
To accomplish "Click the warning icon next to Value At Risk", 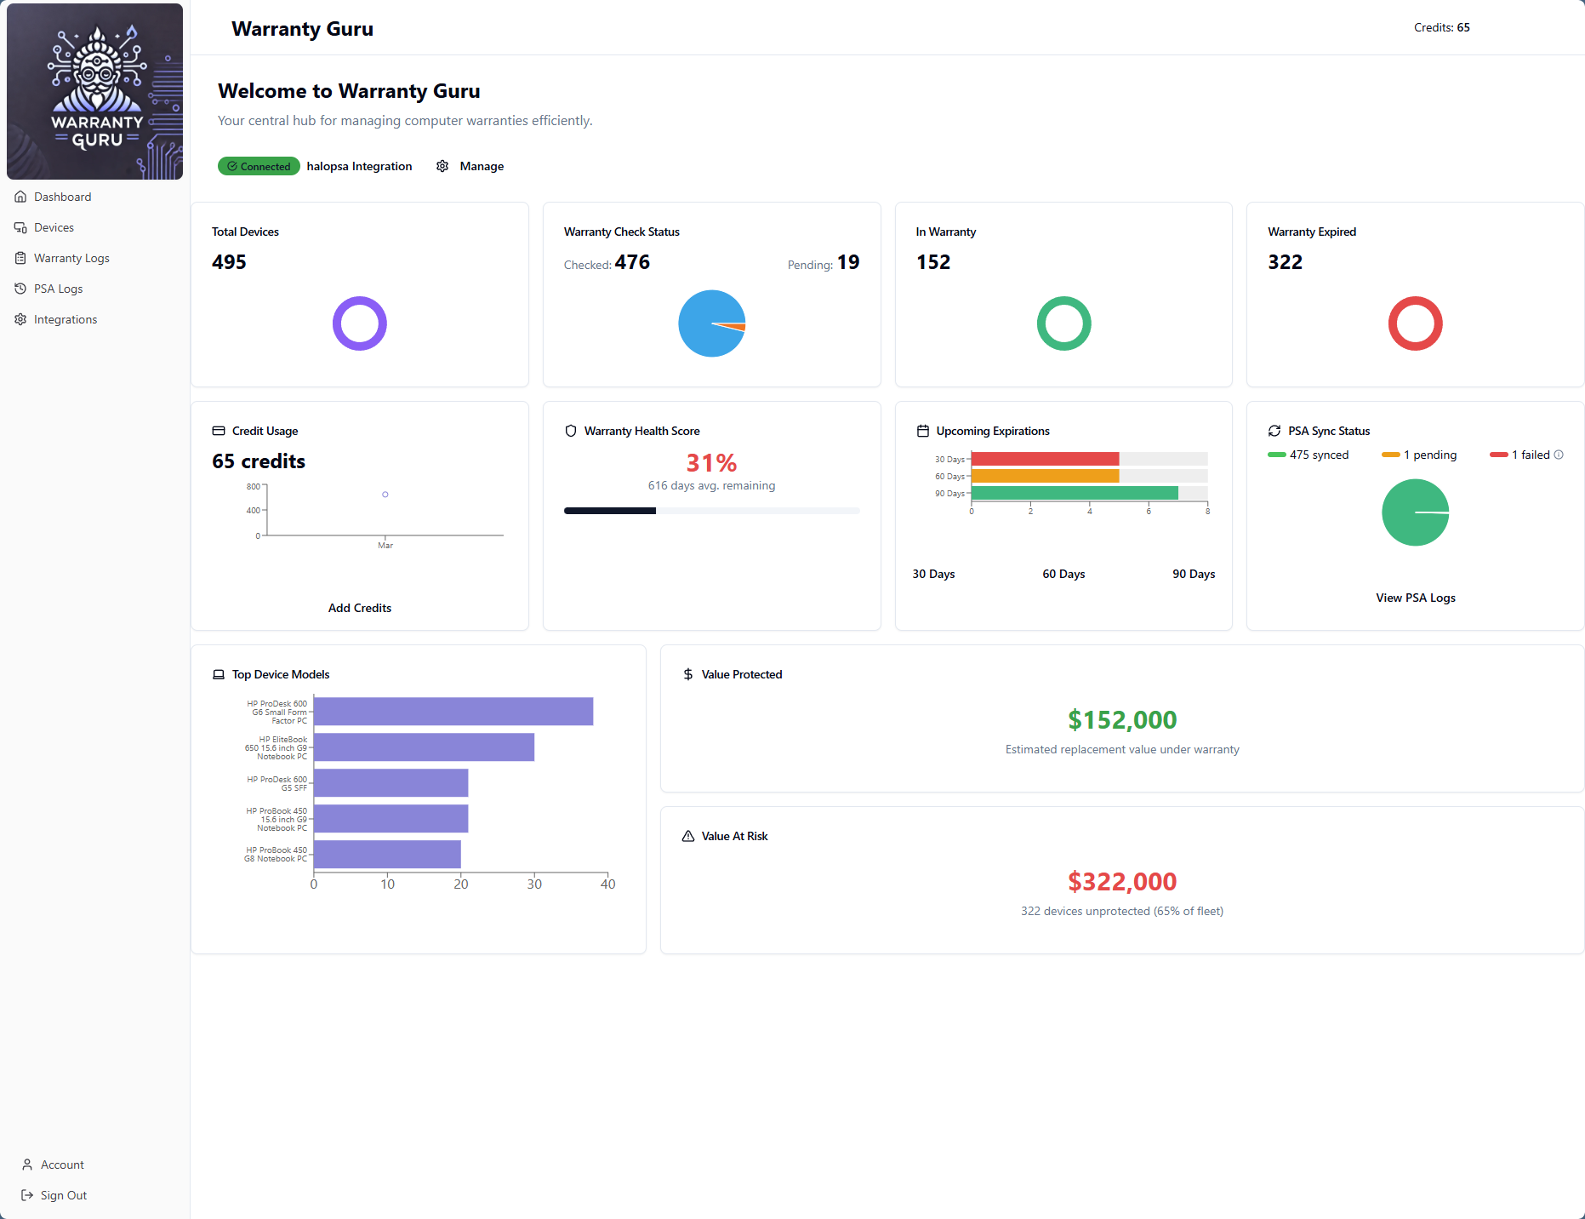I will 687,835.
